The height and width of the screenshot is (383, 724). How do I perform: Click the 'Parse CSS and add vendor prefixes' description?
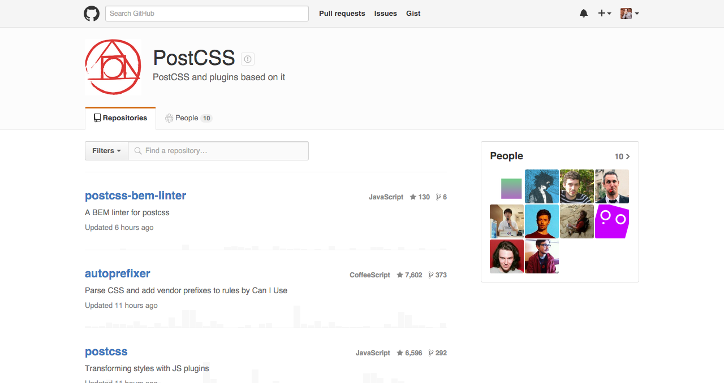click(186, 290)
